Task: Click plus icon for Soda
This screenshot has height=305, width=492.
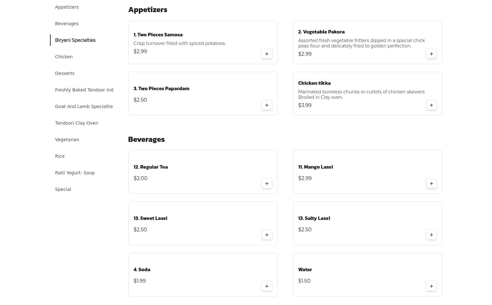Action: coord(267,286)
